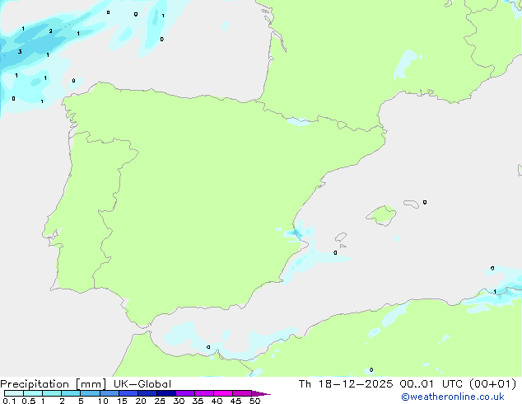Click the 2–5 mm legend swatch
This screenshot has width=522, height=404.
click(71, 393)
